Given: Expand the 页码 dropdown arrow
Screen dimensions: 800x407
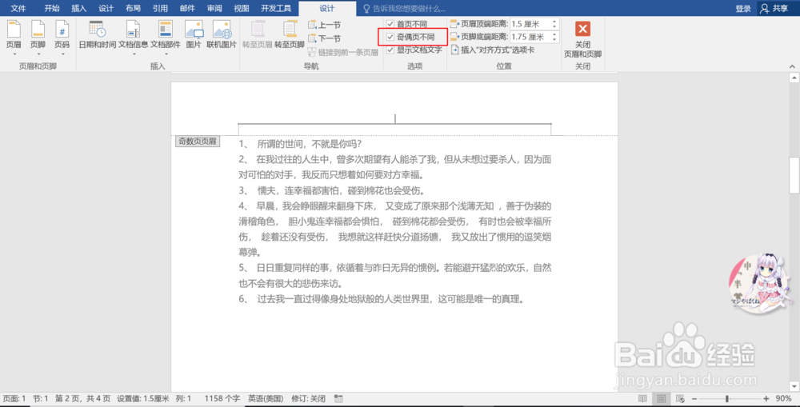Looking at the screenshot, I should [x=62, y=54].
